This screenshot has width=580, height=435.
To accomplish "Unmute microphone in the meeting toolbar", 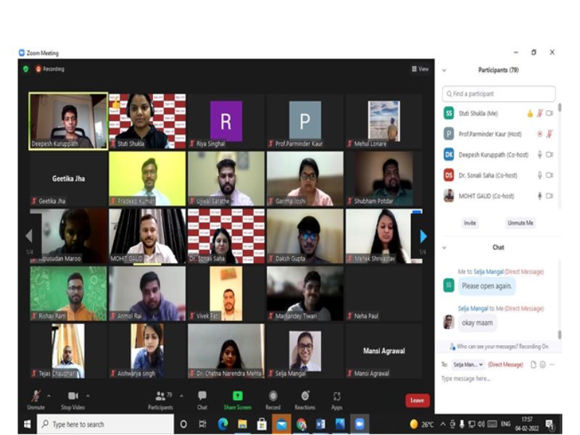I will tap(36, 399).
